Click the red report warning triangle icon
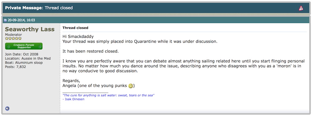 point(301,8)
